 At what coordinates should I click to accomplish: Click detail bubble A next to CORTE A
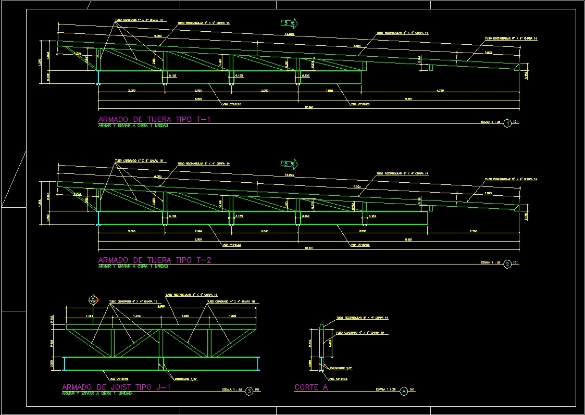pos(403,392)
